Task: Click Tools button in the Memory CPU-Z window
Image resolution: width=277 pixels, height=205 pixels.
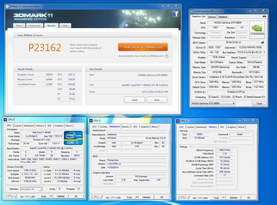Action: [216, 198]
